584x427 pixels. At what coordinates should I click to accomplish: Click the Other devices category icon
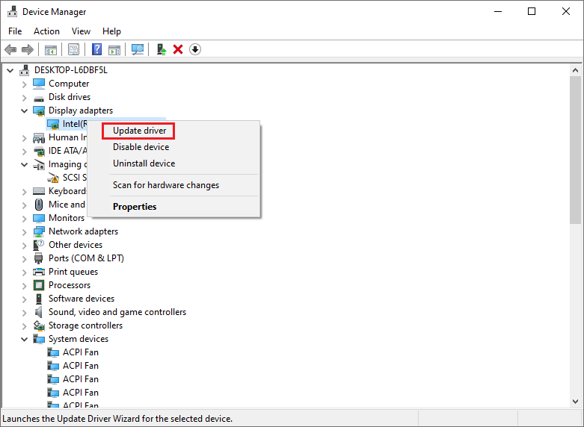(x=39, y=245)
